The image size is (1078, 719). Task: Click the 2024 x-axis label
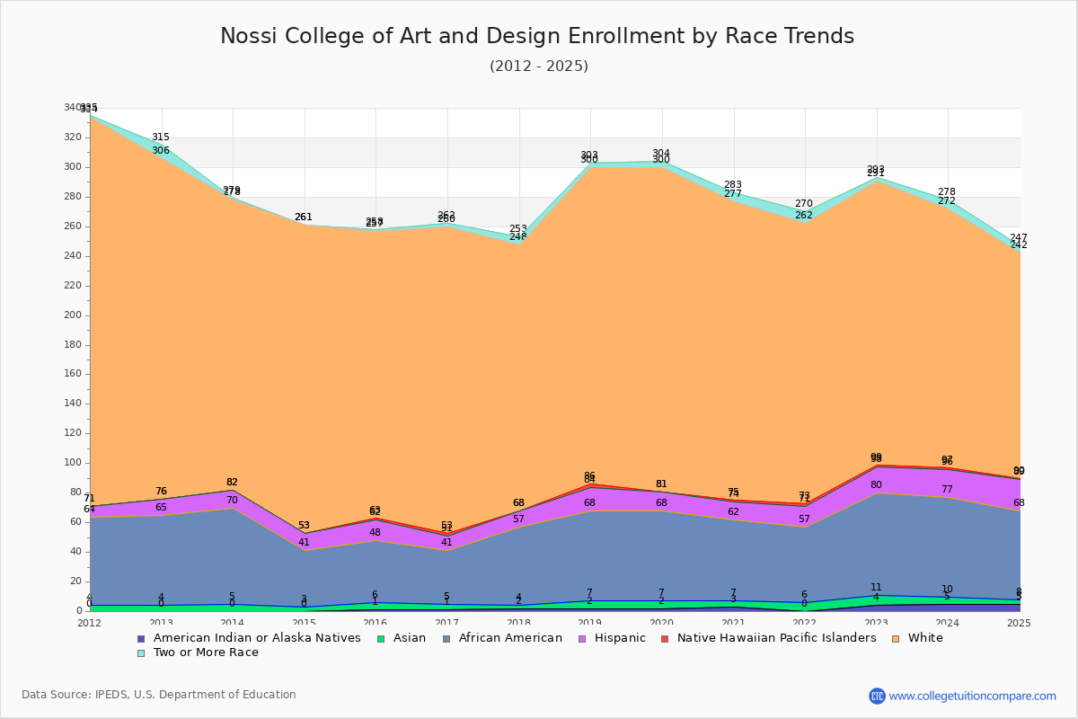pos(949,623)
